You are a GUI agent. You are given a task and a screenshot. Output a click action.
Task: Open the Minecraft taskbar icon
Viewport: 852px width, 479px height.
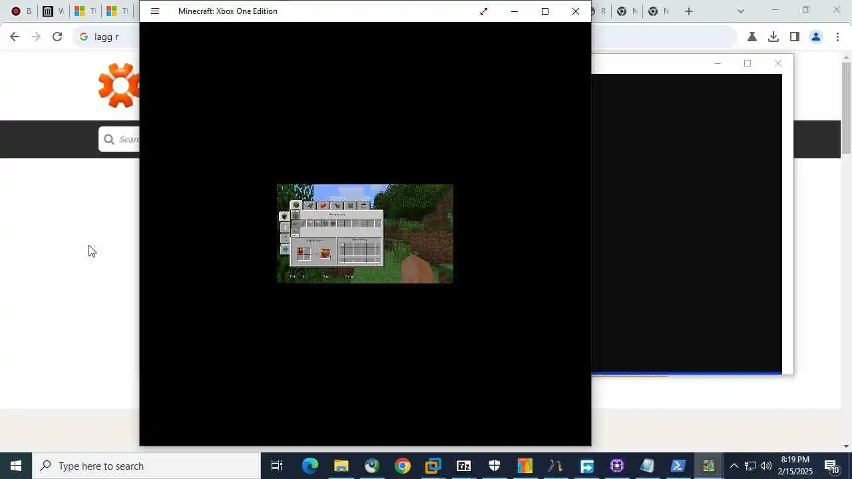coord(708,466)
